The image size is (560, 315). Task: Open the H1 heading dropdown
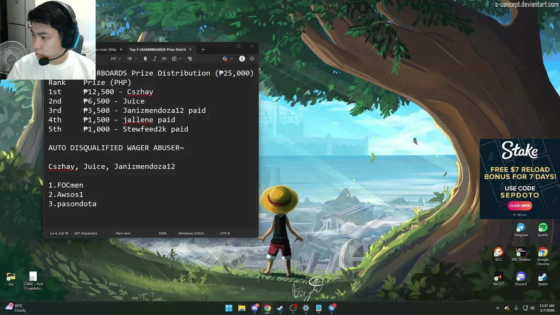point(115,59)
